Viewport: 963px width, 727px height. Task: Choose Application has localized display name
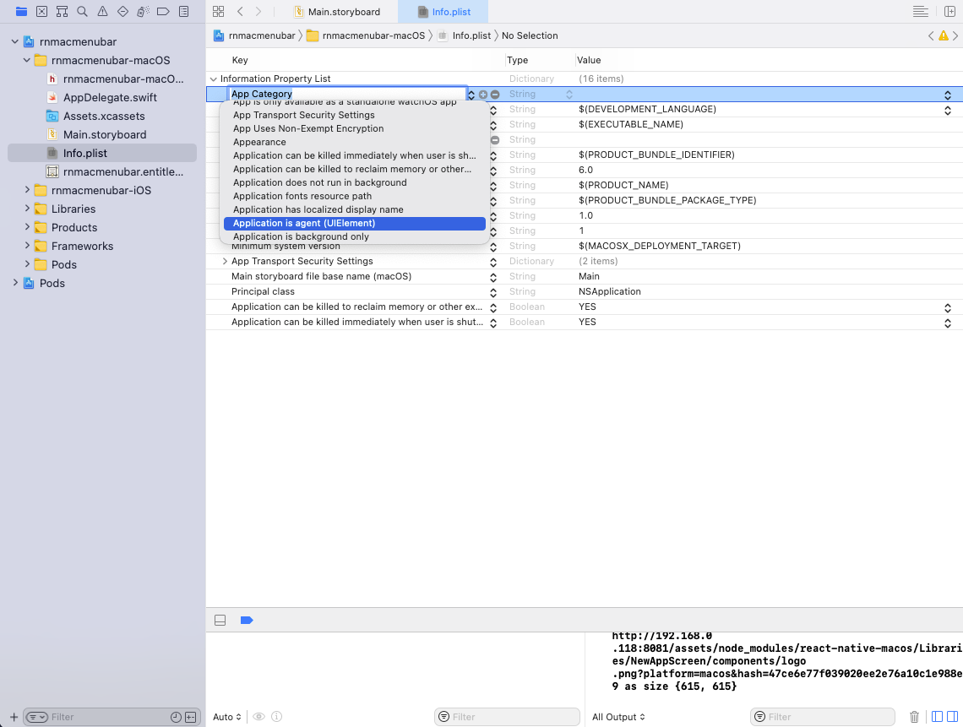click(x=355, y=210)
